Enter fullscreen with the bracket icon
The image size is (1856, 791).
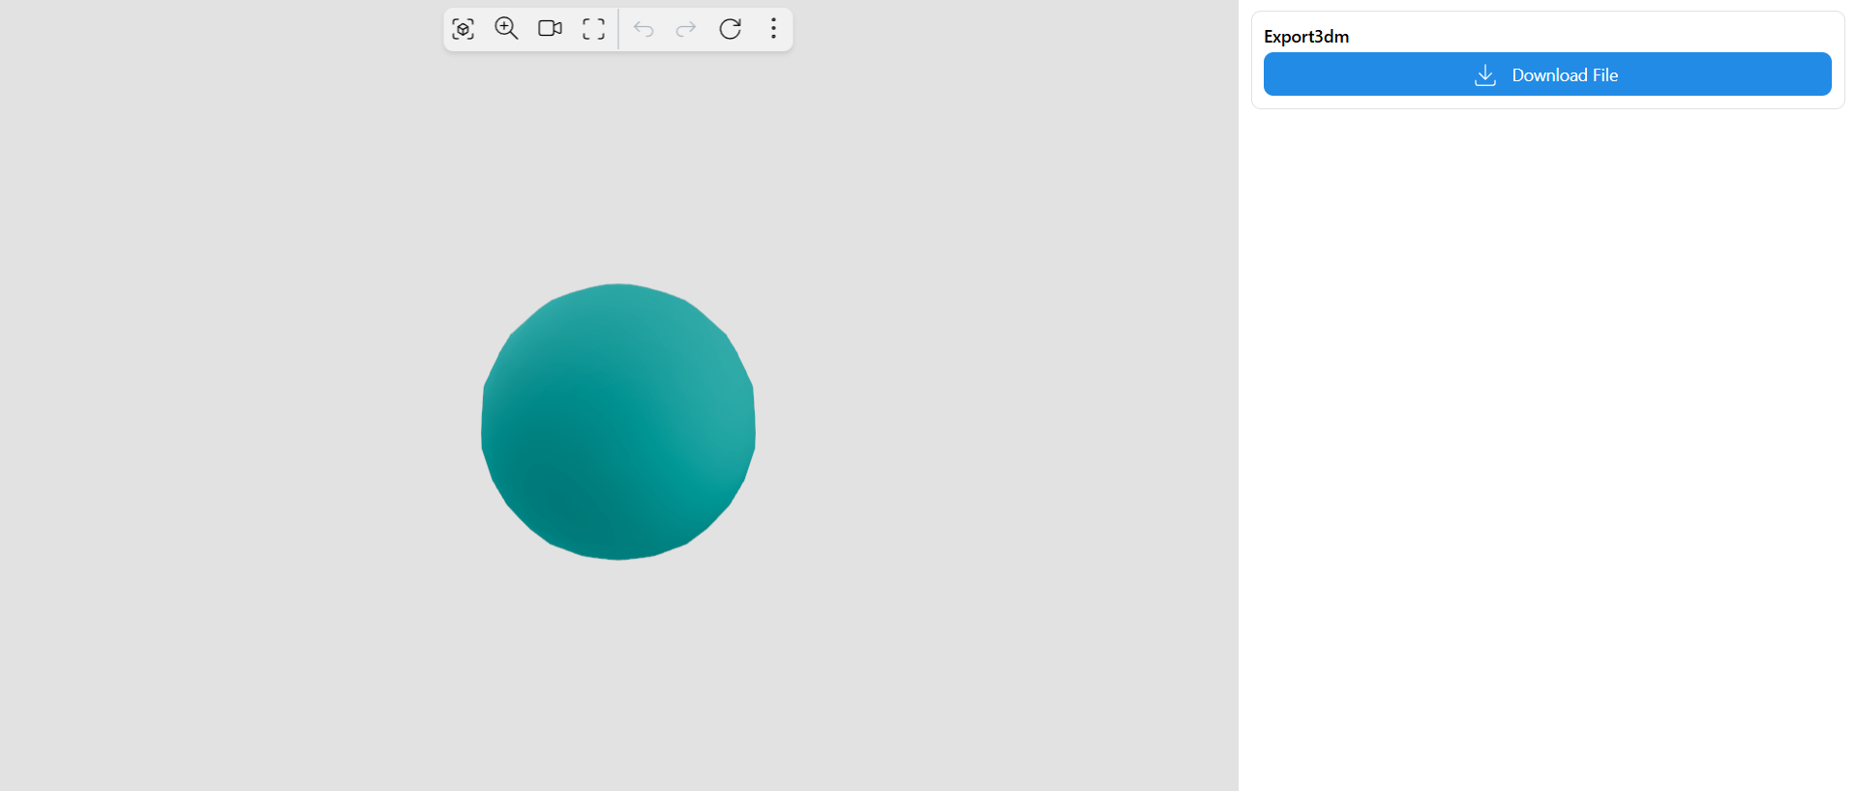[593, 29]
